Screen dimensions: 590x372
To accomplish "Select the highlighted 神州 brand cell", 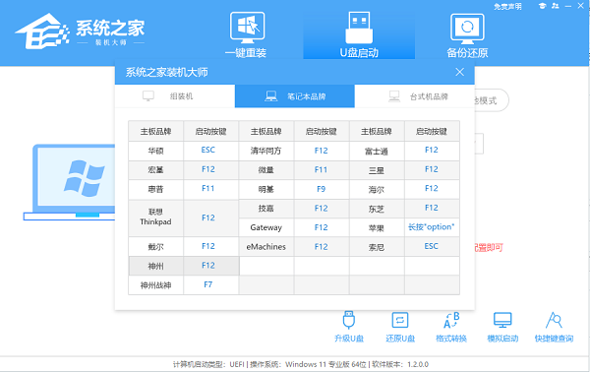I will click(155, 266).
